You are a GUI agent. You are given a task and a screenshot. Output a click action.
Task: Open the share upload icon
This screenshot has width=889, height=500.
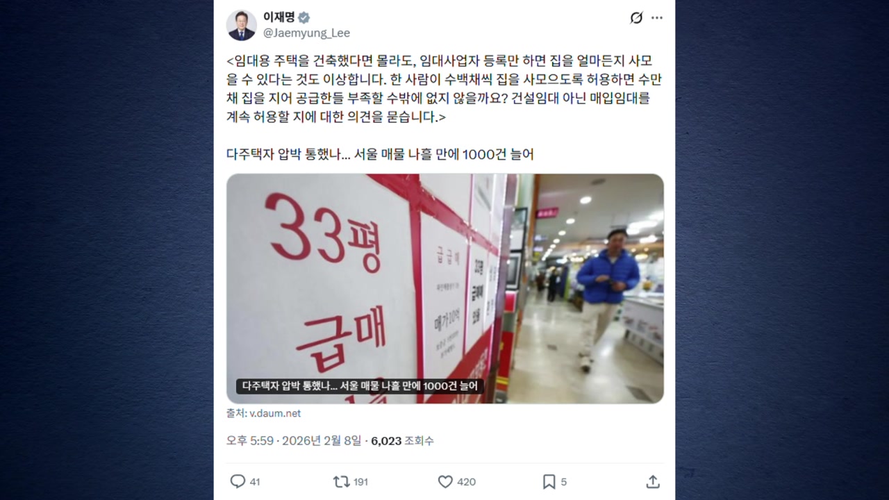(x=653, y=481)
